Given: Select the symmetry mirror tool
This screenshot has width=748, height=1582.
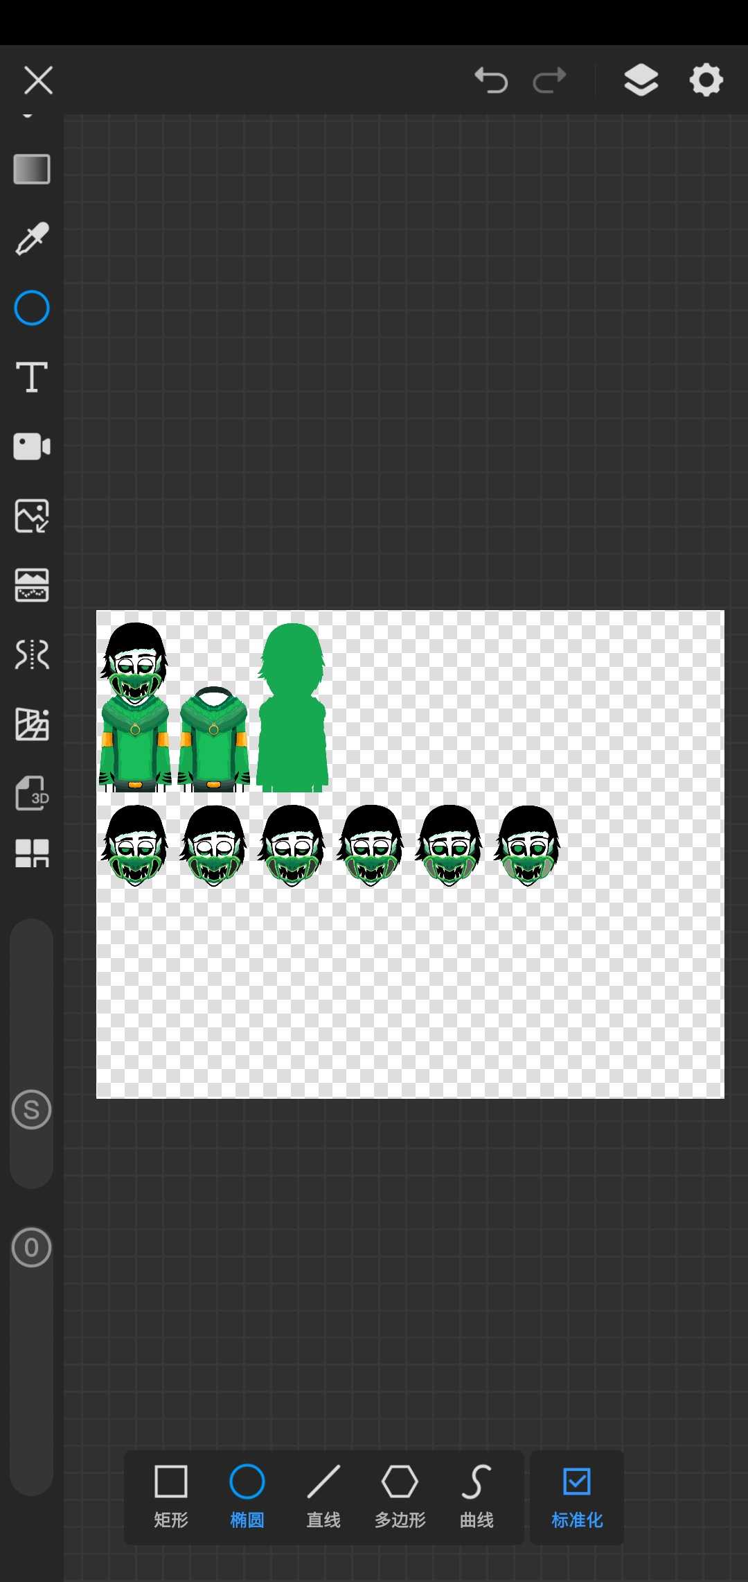Looking at the screenshot, I should coord(32,654).
